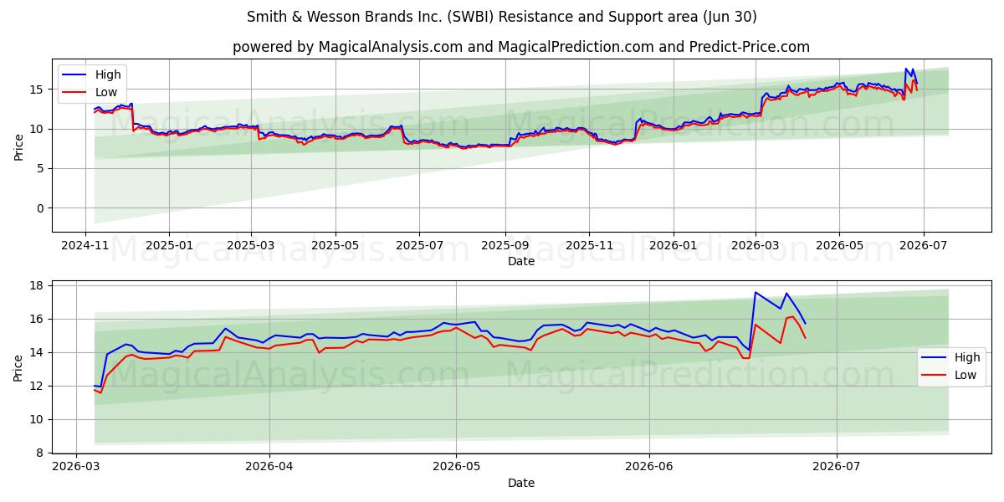Click the 2026-01 tick label
Screen dimensions: 1004x502
pos(673,245)
